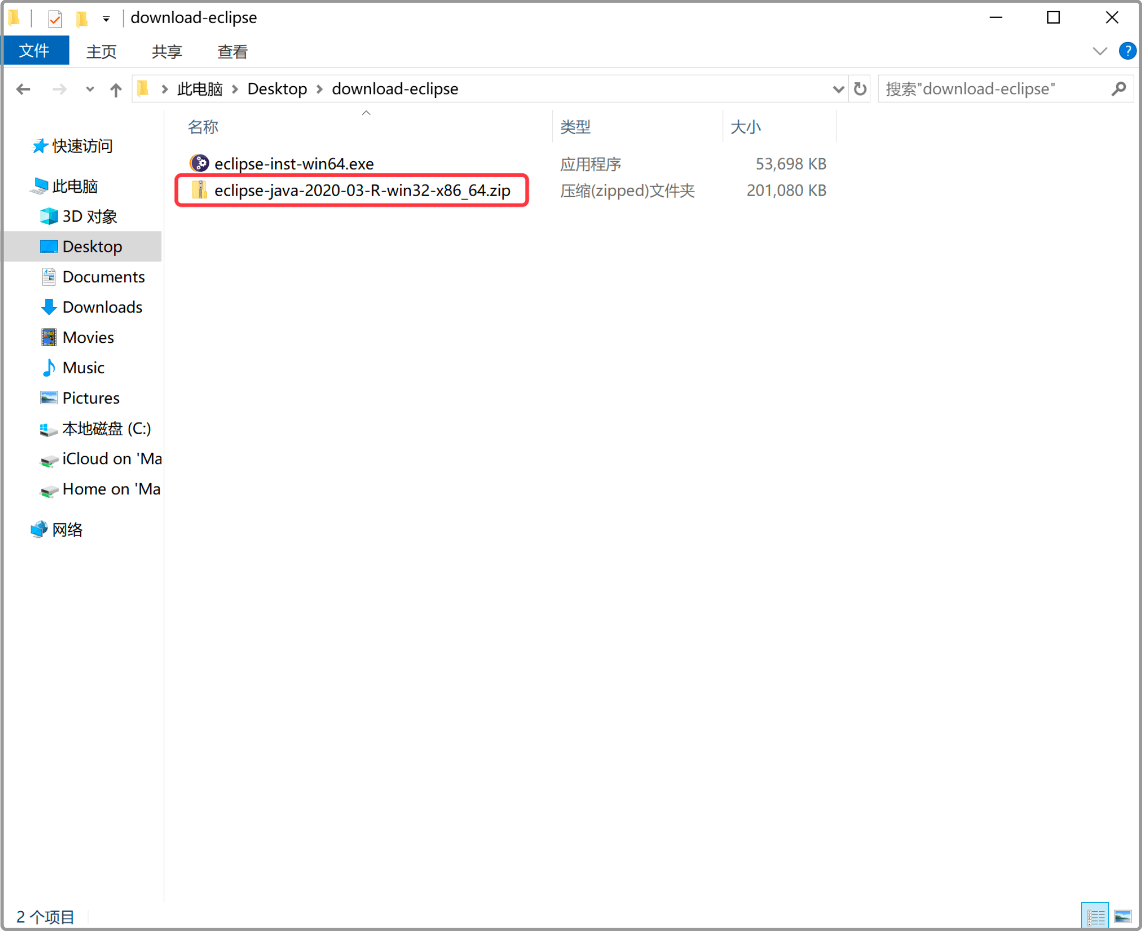The height and width of the screenshot is (931, 1142).
Task: Open iCloud on 'Ma network drive
Action: 112,459
